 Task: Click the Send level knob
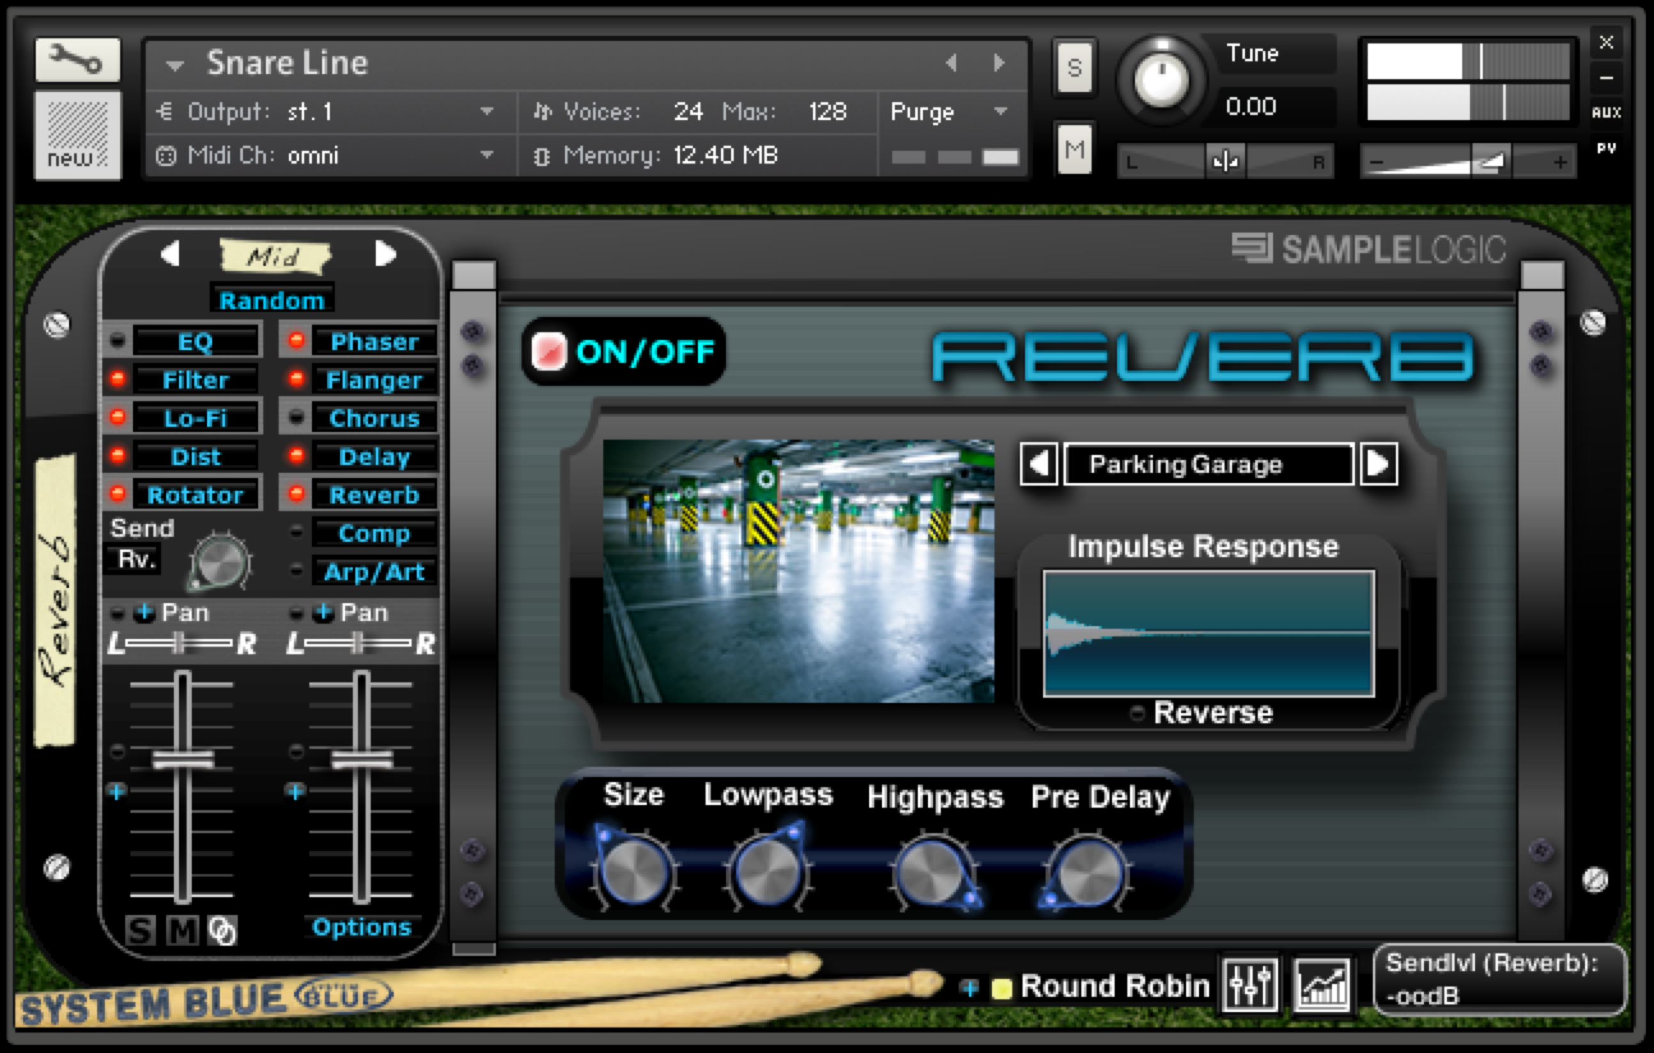(220, 562)
